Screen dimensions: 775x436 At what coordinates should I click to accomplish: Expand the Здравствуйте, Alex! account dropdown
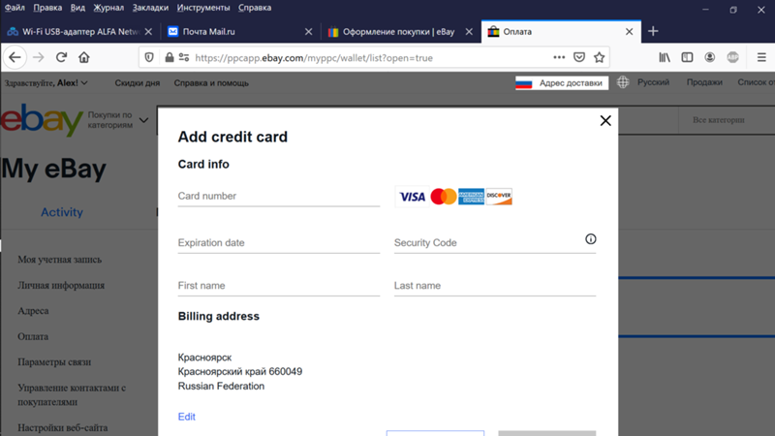[46, 83]
